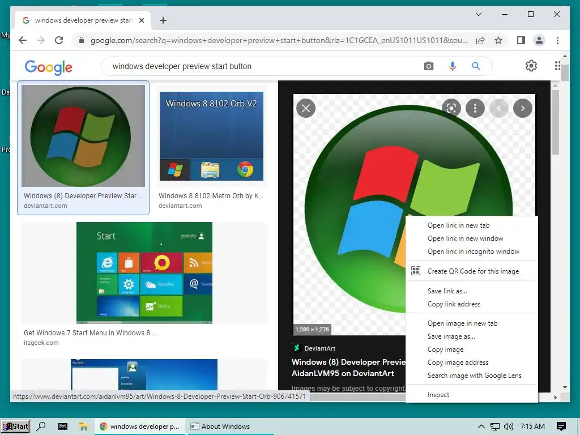Open tab search chevron in title bar
The height and width of the screenshot is (435, 580).
click(x=478, y=14)
